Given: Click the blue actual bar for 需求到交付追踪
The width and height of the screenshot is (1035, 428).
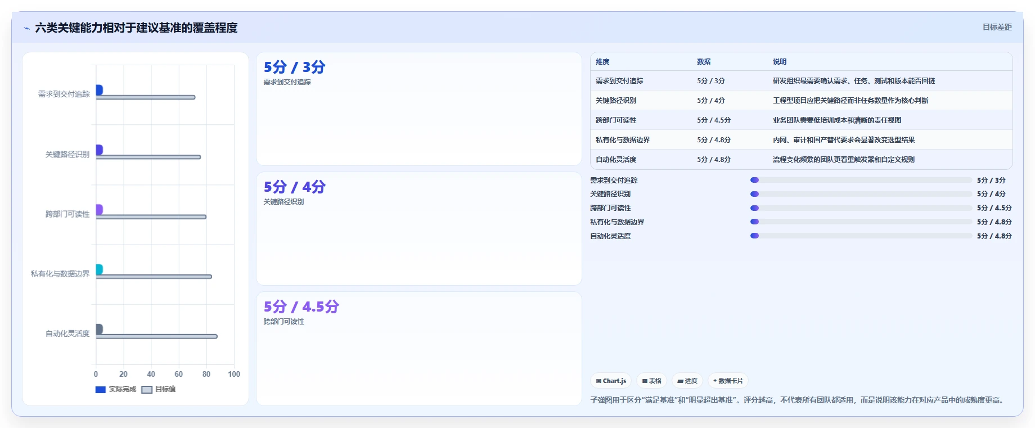Looking at the screenshot, I should point(100,90).
